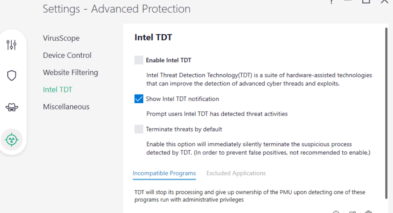Image resolution: width=393 pixels, height=213 pixels.
Task: Maximize the Settings window
Action: pyautogui.click(x=366, y=1)
